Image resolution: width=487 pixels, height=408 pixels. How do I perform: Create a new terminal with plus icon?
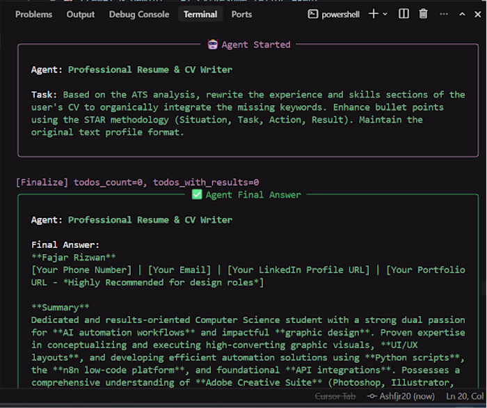tap(374, 14)
